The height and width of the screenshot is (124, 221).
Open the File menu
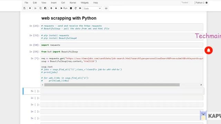26,3
